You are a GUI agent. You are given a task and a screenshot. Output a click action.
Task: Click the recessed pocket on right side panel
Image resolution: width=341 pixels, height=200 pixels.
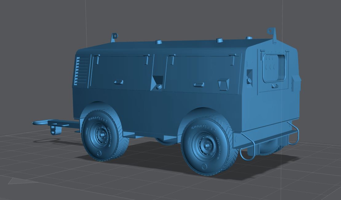(x=223, y=84)
